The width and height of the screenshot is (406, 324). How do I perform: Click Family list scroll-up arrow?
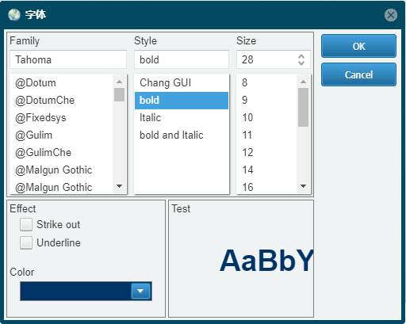pyautogui.click(x=119, y=82)
